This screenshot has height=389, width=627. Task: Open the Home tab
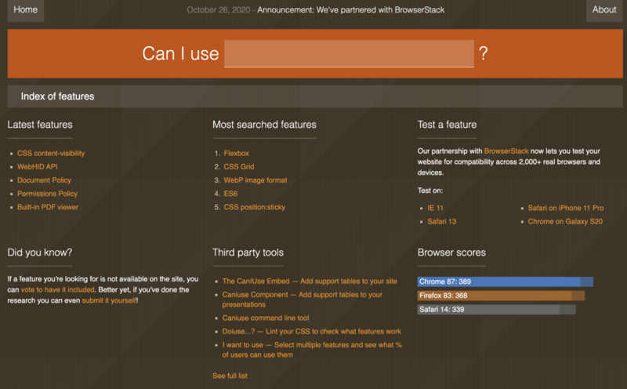[26, 10]
